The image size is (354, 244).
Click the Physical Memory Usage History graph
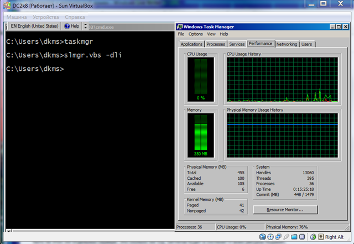point(282,136)
